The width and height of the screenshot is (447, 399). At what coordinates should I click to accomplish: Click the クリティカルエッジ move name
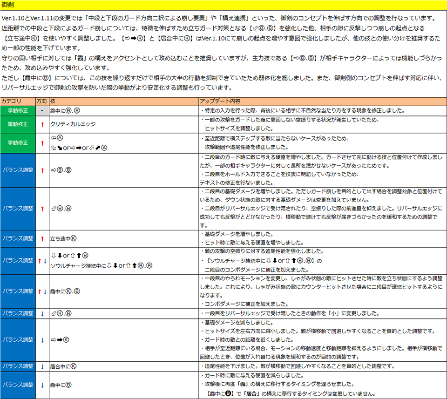pyautogui.click(x=73, y=125)
